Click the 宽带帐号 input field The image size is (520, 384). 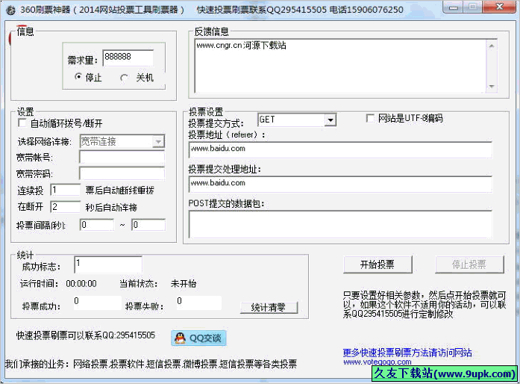pos(122,157)
